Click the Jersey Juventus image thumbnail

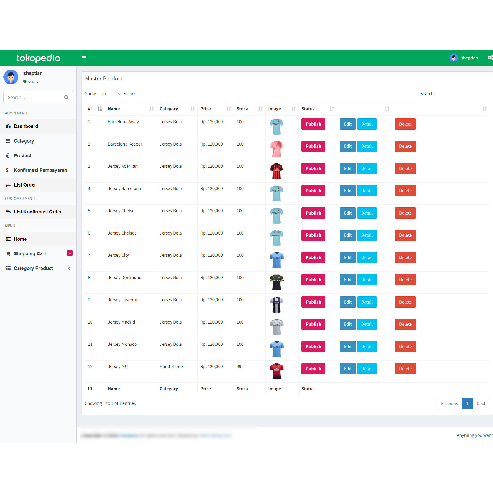click(277, 305)
